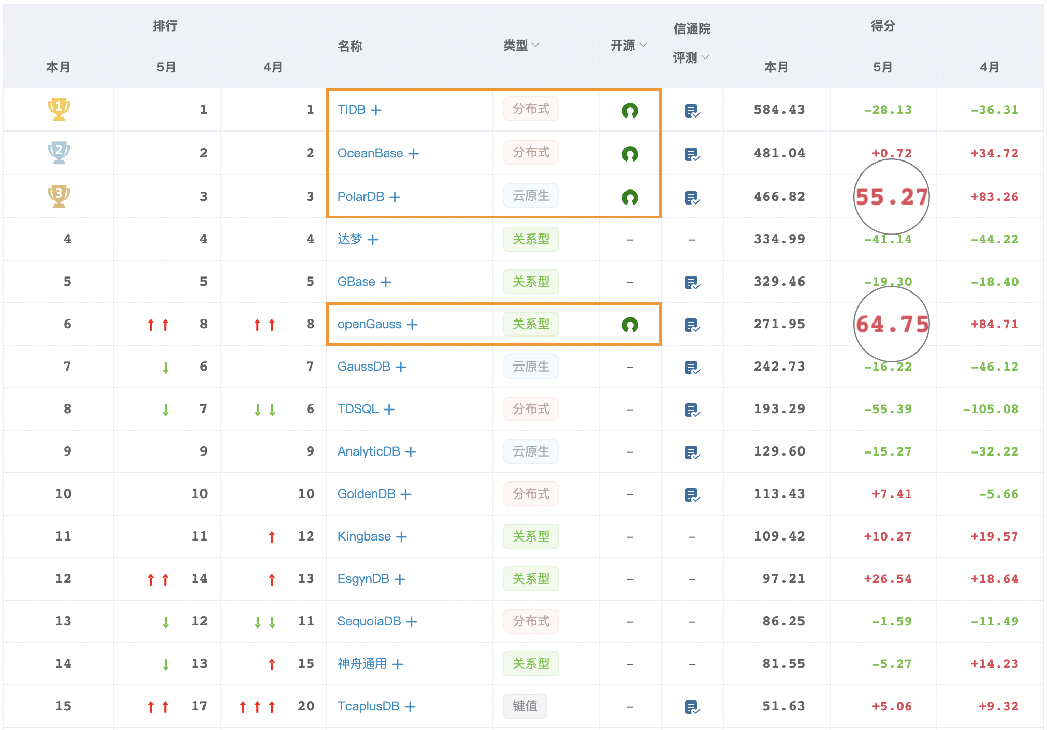Click the 名称 column header
Viewport: 1047px width, 730px height.
350,46
